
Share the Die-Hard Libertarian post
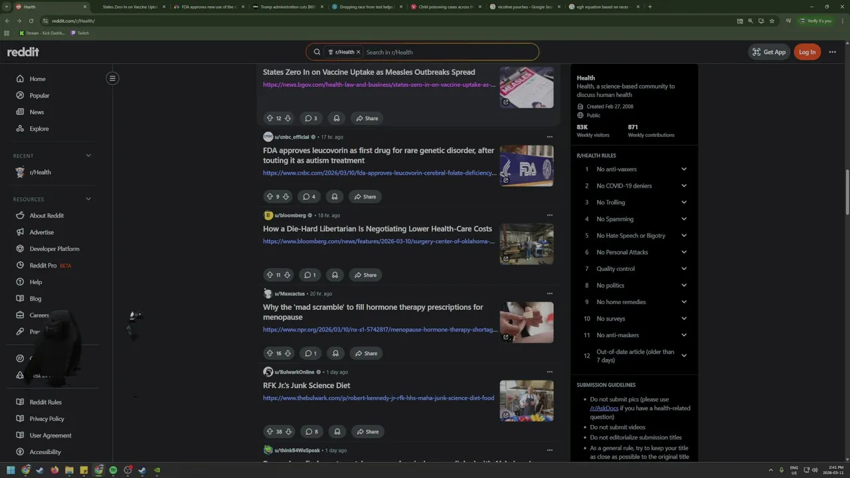[365, 275]
